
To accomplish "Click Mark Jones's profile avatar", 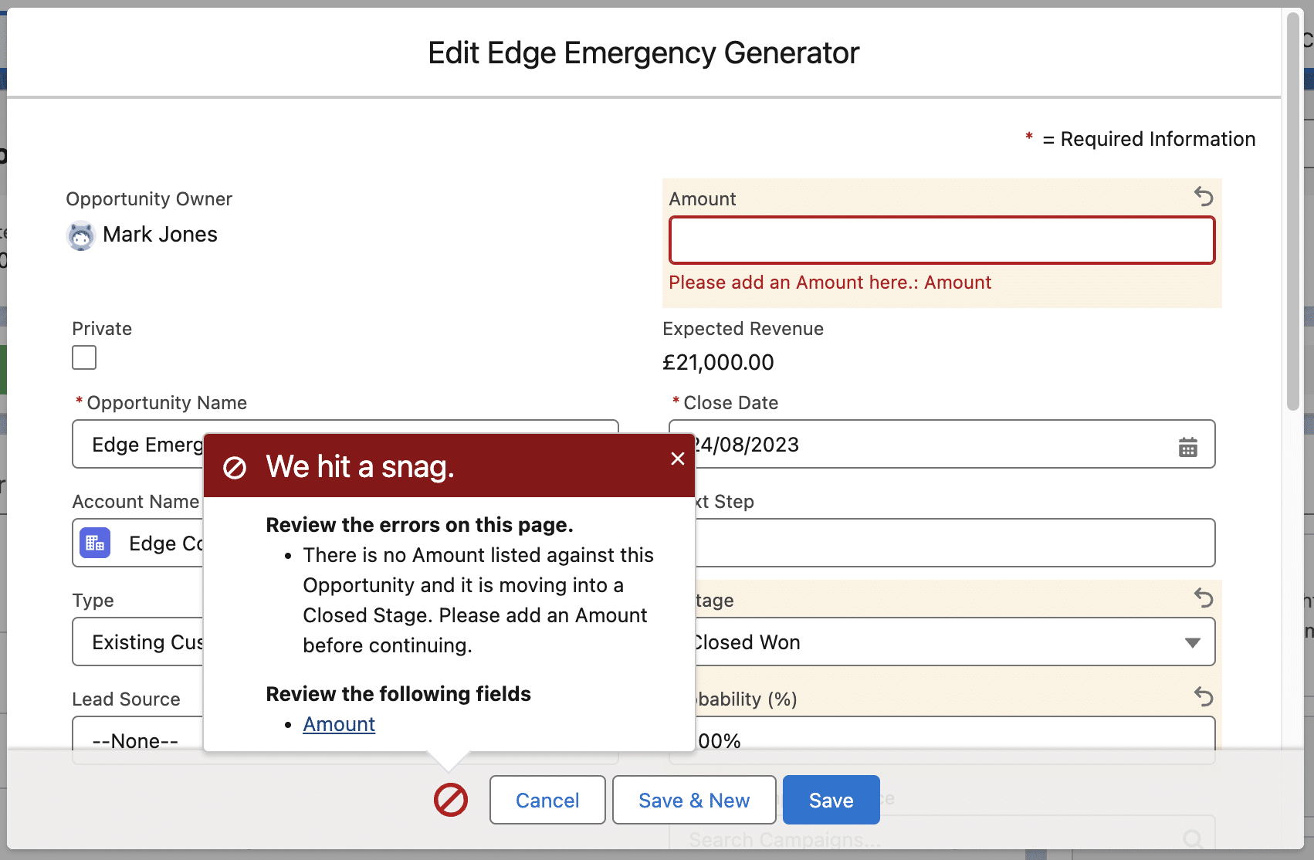I will pyautogui.click(x=80, y=235).
